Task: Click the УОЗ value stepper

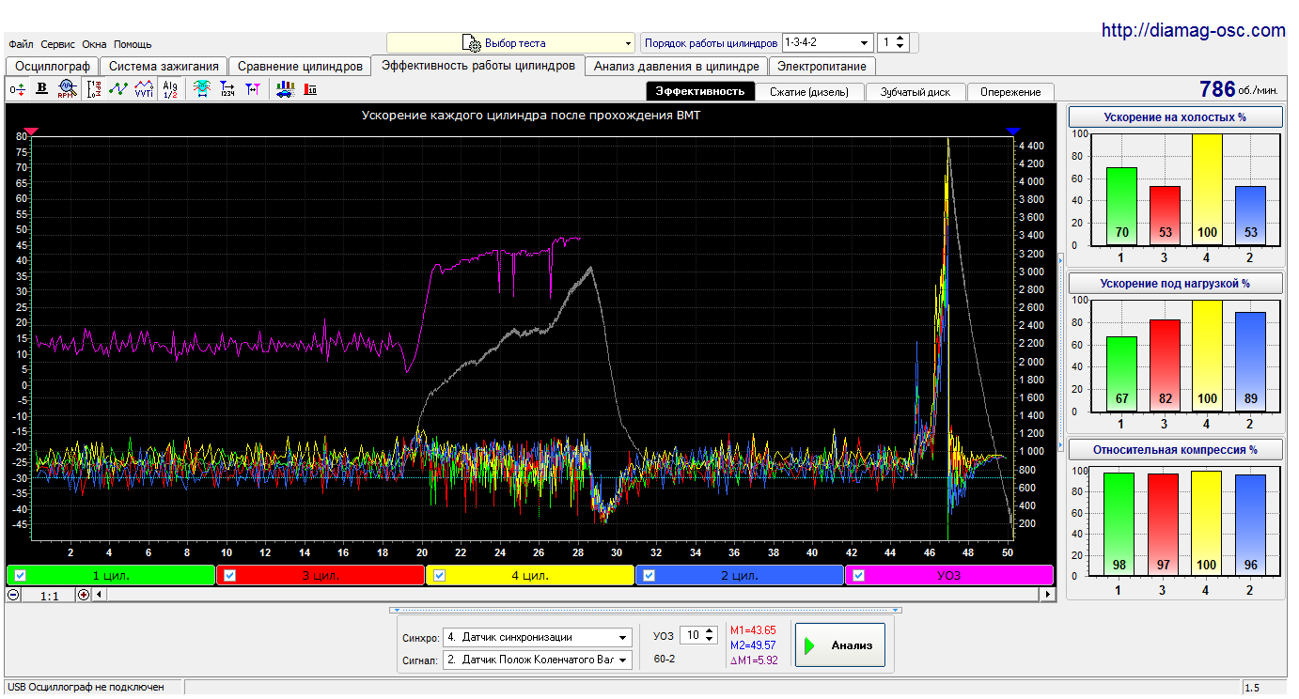Action: pos(710,636)
